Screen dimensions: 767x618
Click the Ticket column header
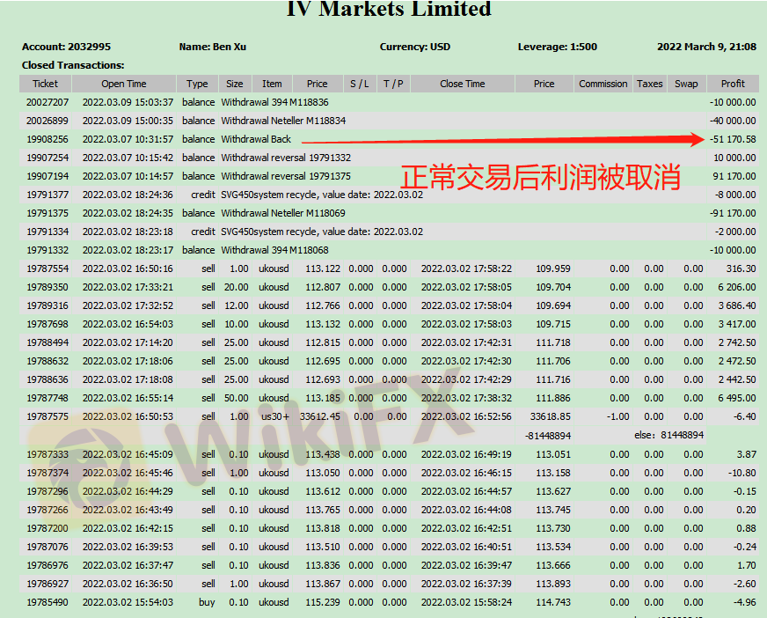pyautogui.click(x=45, y=84)
